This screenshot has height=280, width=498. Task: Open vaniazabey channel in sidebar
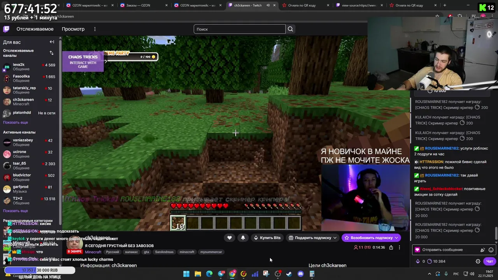(30, 142)
